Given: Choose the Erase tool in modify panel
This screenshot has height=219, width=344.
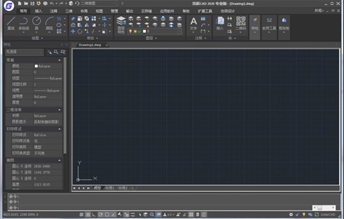Looking at the screenshot, I should click(73, 19).
